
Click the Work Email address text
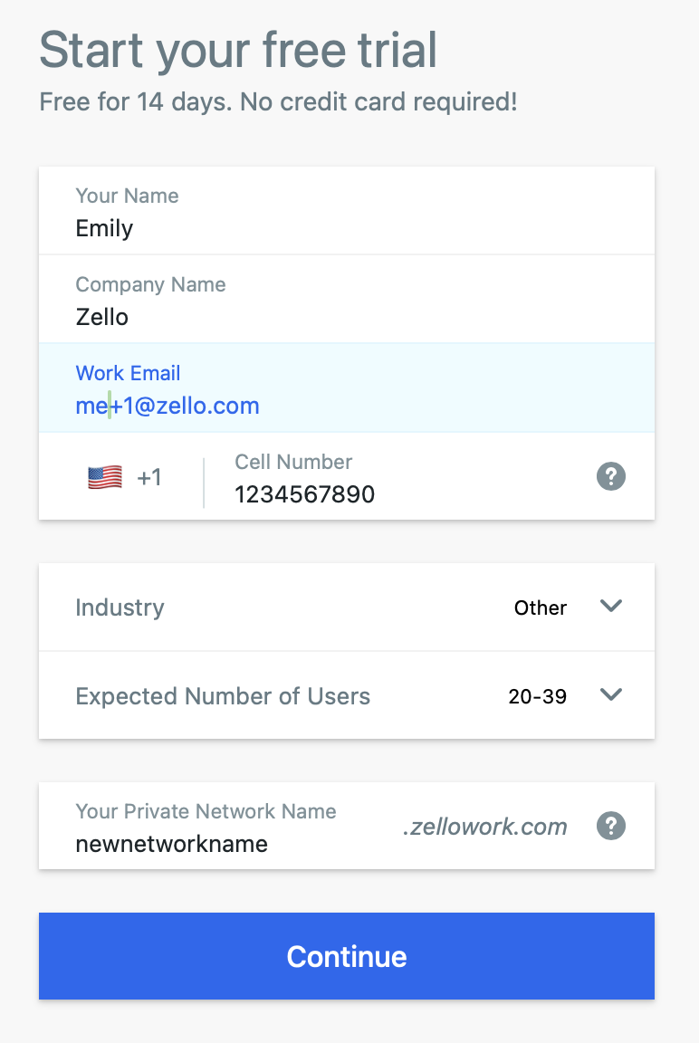pyautogui.click(x=168, y=406)
